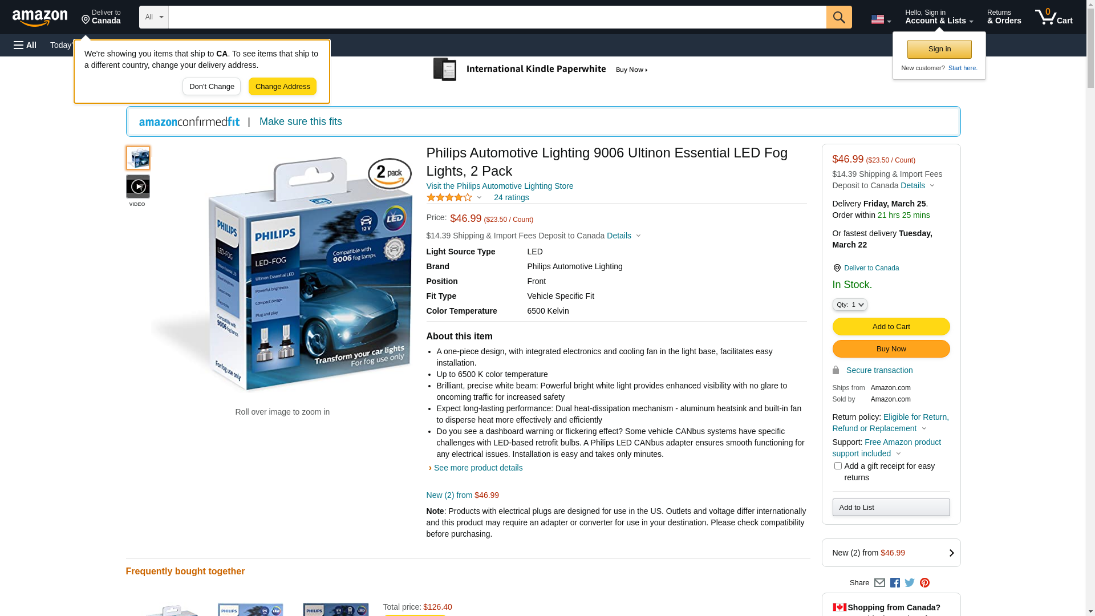Open Account & Lists menu
Image resolution: width=1095 pixels, height=616 pixels.
tap(939, 17)
